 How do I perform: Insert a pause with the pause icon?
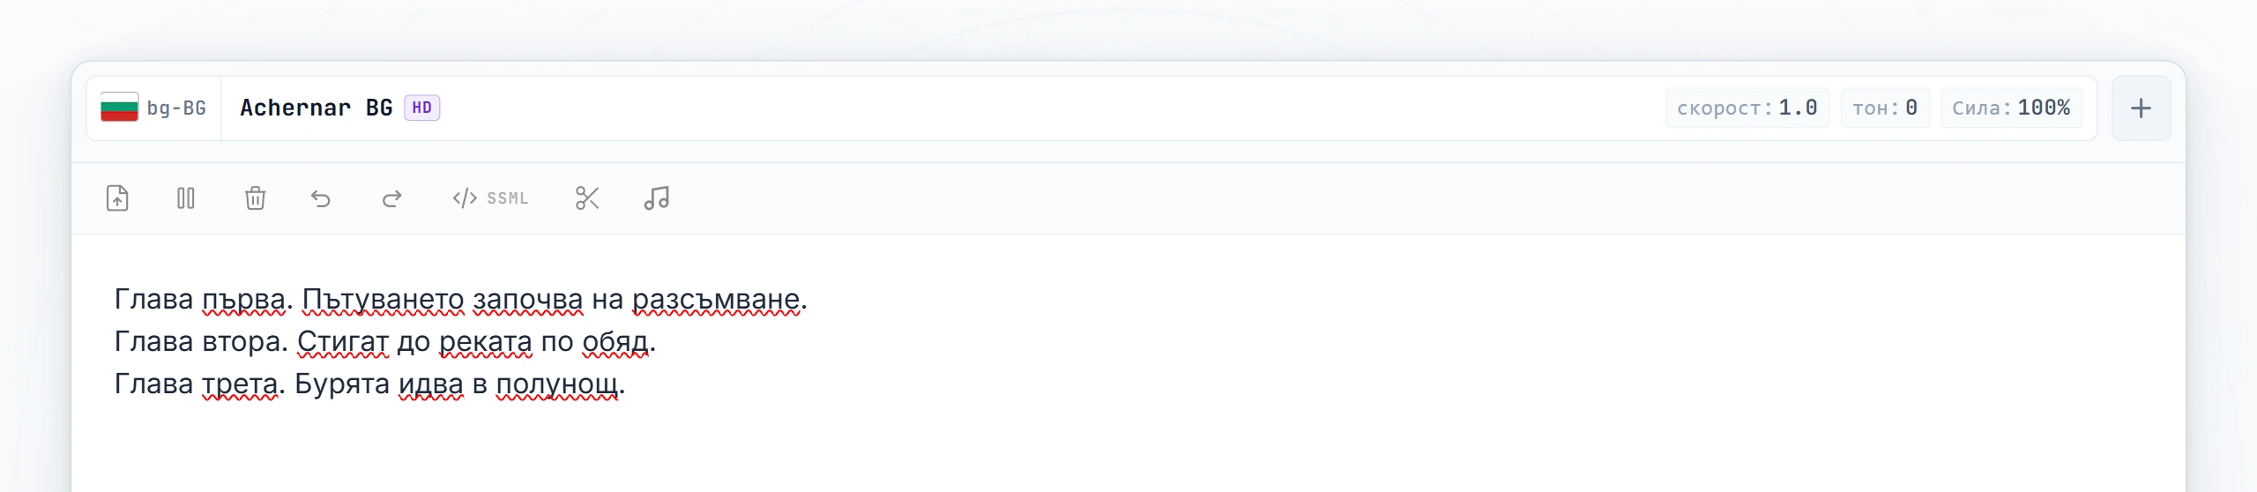tap(185, 198)
